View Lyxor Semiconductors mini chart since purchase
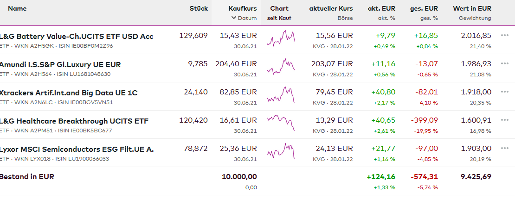The height and width of the screenshot is (199, 515). [x=281, y=151]
